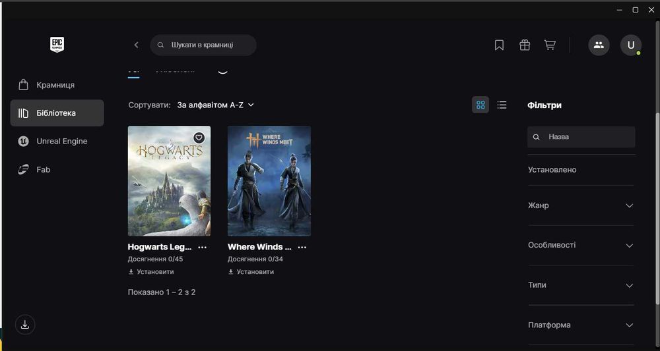Open the shopping cart
Image resolution: width=660 pixels, height=351 pixels.
550,45
